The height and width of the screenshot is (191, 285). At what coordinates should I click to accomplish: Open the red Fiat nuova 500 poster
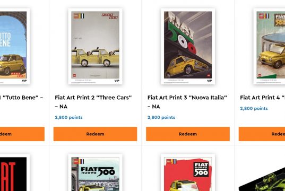(188, 172)
